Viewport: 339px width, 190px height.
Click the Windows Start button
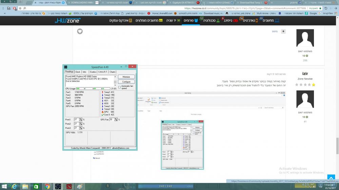[x=4, y=186]
